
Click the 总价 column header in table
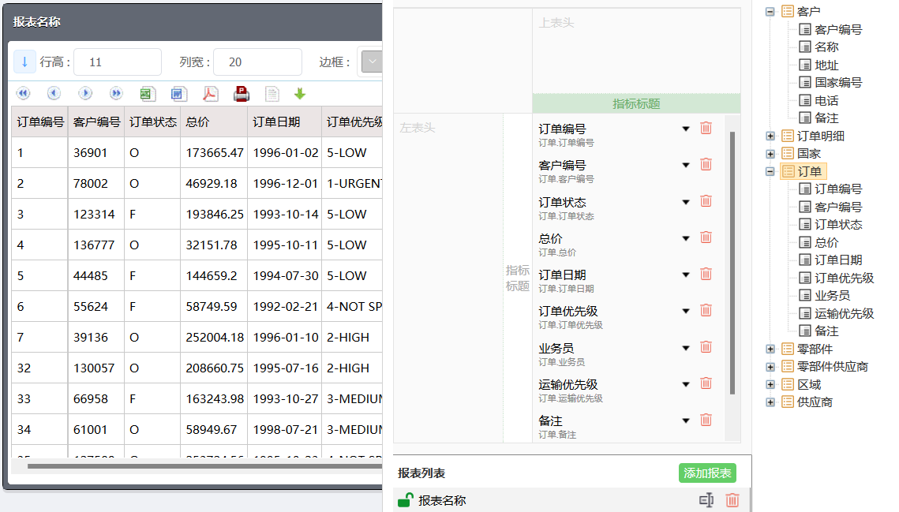point(214,121)
